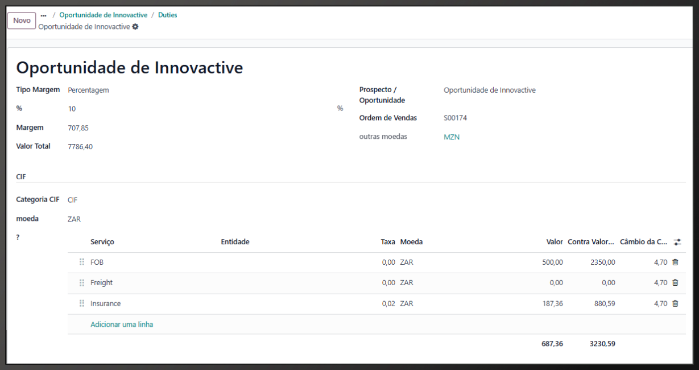The width and height of the screenshot is (699, 370).
Task: Click the Insurance row drag handle
Action: pyautogui.click(x=82, y=304)
